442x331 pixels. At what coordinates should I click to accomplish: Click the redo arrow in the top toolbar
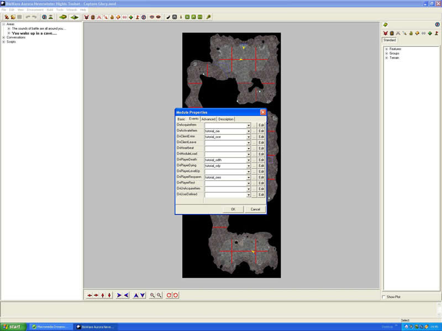click(34, 17)
